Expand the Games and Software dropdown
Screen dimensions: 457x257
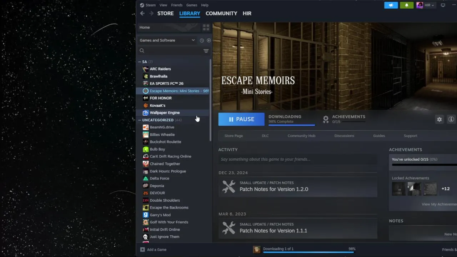point(167,40)
